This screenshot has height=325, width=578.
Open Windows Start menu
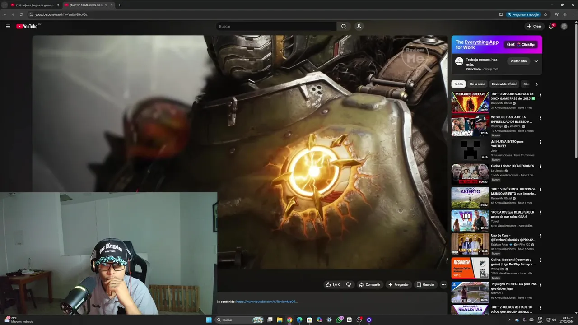pyautogui.click(x=209, y=320)
